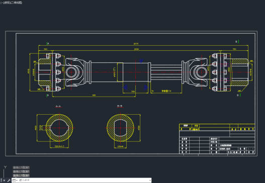Select the upper-left section marker A

coord(48,44)
